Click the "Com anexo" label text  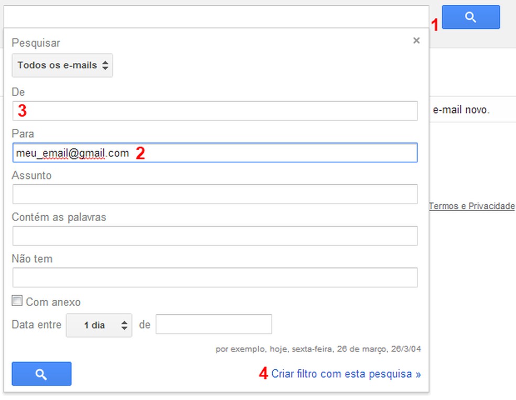(53, 302)
